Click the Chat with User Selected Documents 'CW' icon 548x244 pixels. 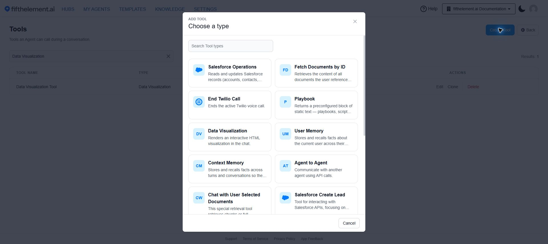click(199, 198)
